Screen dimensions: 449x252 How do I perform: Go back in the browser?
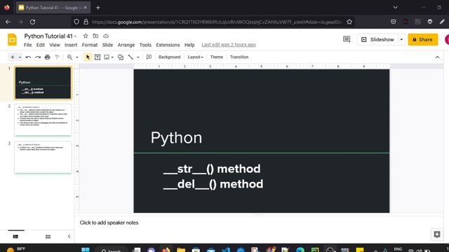(x=8, y=22)
